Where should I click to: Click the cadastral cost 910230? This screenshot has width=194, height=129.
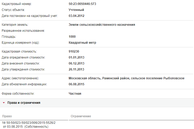click(74, 51)
